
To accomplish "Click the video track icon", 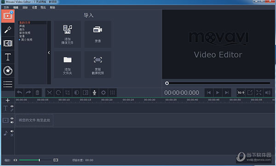I will pyautogui.click(x=6, y=121).
